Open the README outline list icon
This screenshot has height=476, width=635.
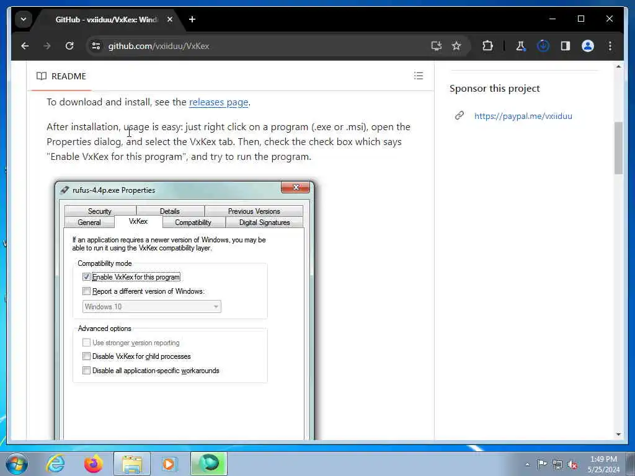[419, 76]
